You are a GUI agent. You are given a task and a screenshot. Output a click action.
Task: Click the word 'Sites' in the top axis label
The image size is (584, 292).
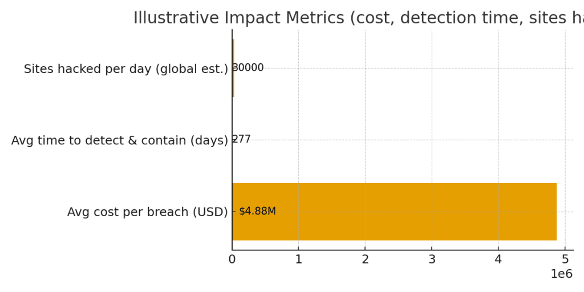tap(39, 69)
